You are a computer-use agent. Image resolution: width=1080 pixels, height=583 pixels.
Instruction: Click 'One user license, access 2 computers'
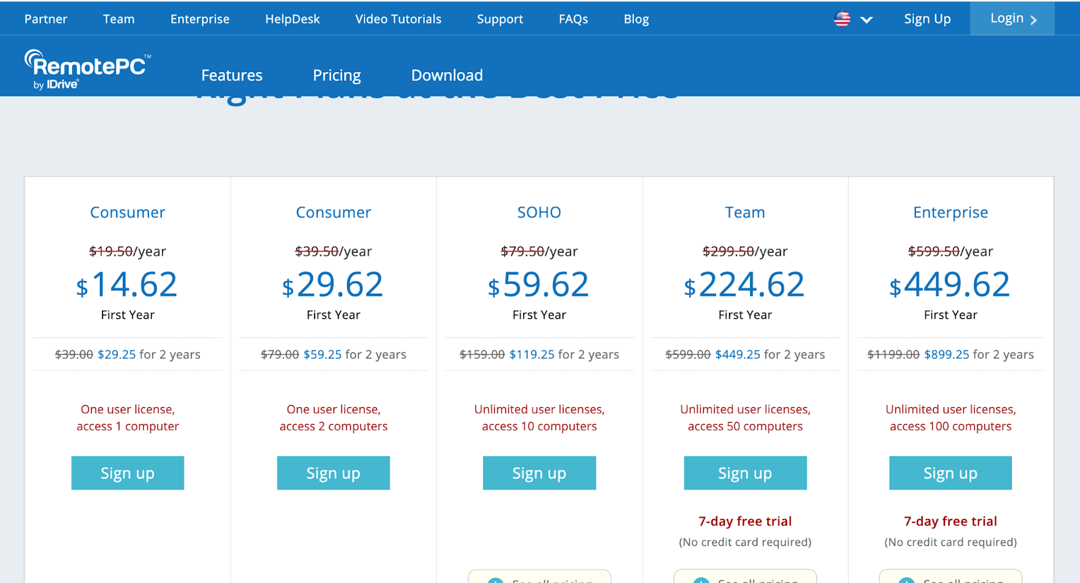tap(333, 418)
